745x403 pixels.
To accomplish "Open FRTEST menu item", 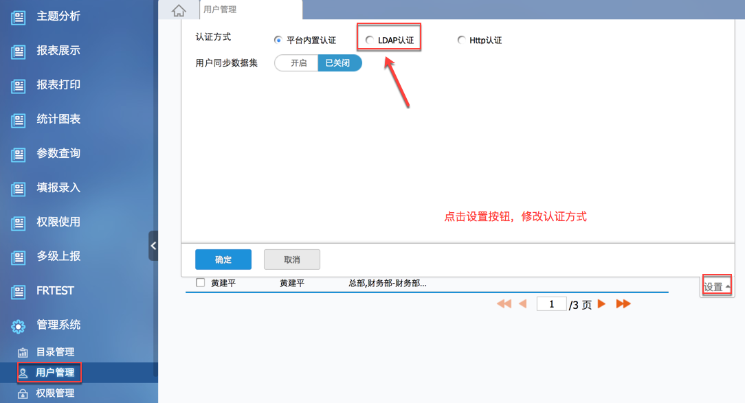I will pyautogui.click(x=55, y=290).
